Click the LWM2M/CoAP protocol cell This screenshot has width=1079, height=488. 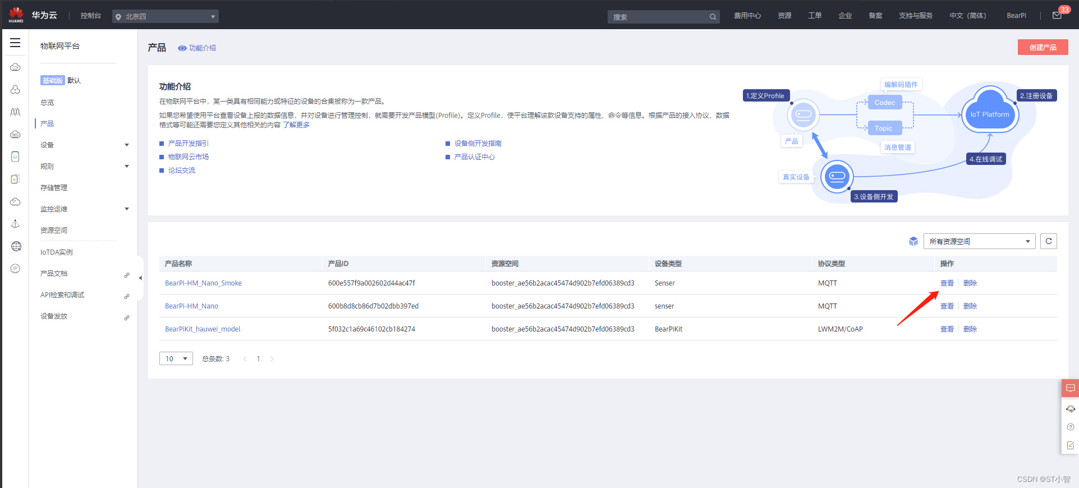click(840, 329)
